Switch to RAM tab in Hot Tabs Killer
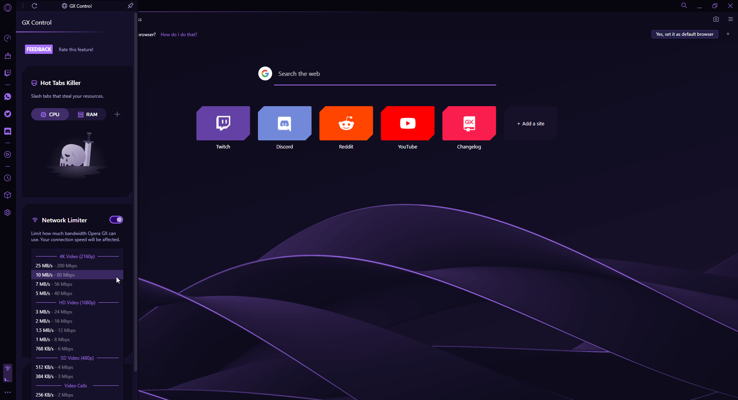 tap(88, 115)
